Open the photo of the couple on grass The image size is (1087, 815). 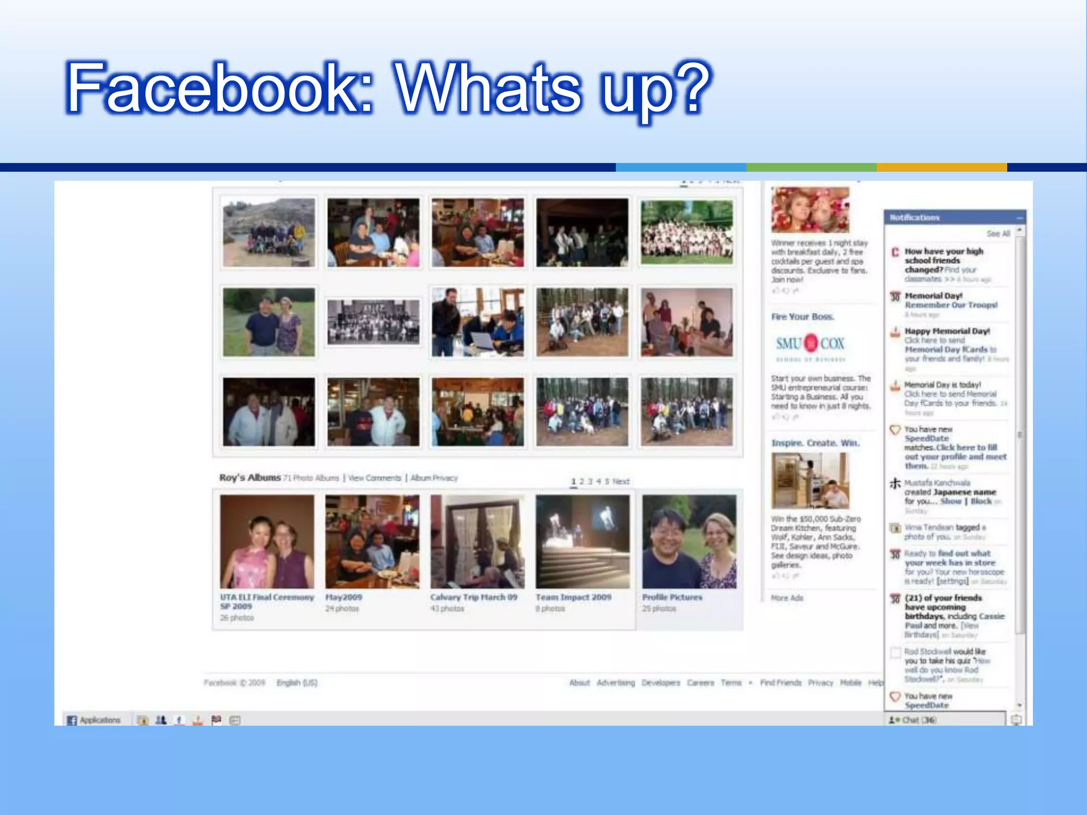click(x=269, y=322)
